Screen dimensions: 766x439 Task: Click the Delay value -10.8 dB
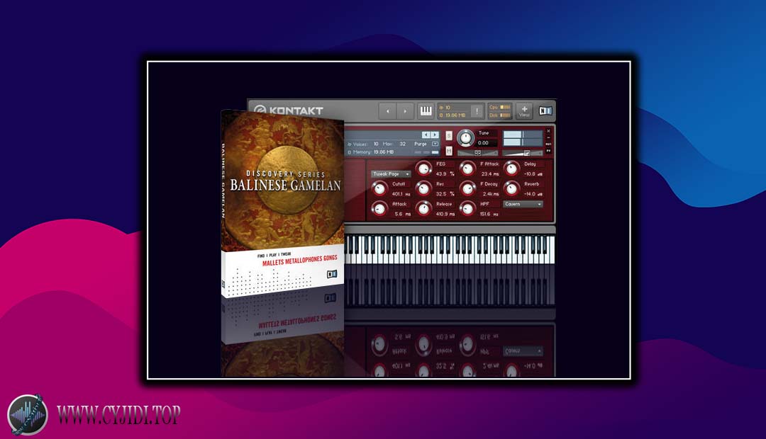tap(533, 174)
